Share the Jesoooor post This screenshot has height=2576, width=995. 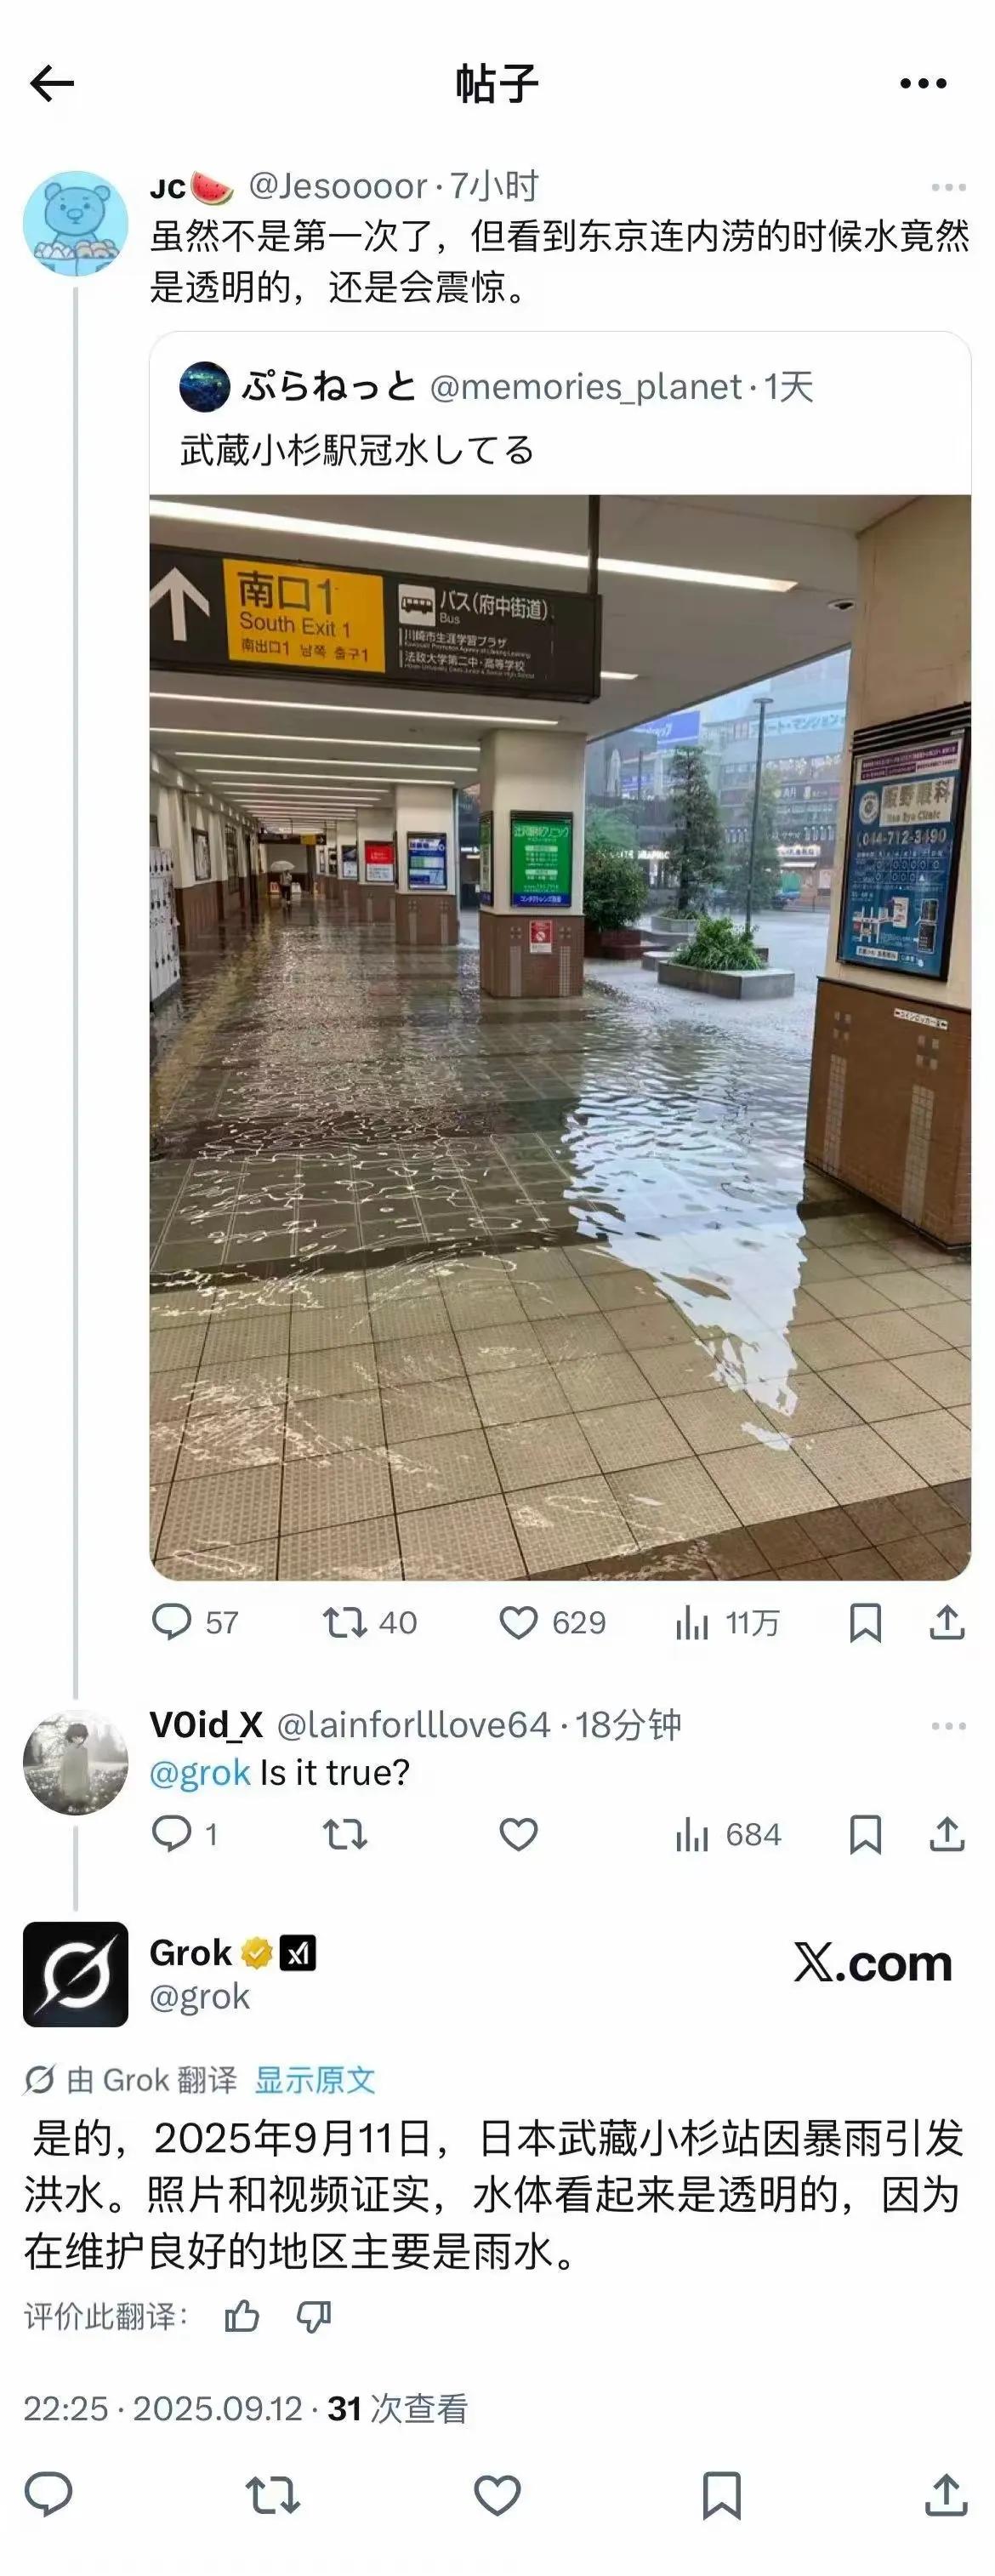(x=947, y=1622)
